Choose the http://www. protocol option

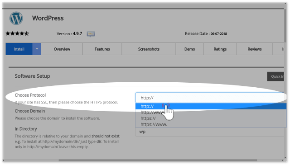[x=211, y=113]
